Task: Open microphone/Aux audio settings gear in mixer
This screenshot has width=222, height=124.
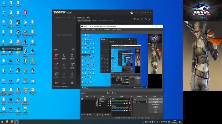Action: tap(130, 103)
